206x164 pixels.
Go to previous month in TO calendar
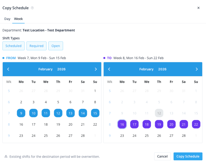[x=109, y=69]
